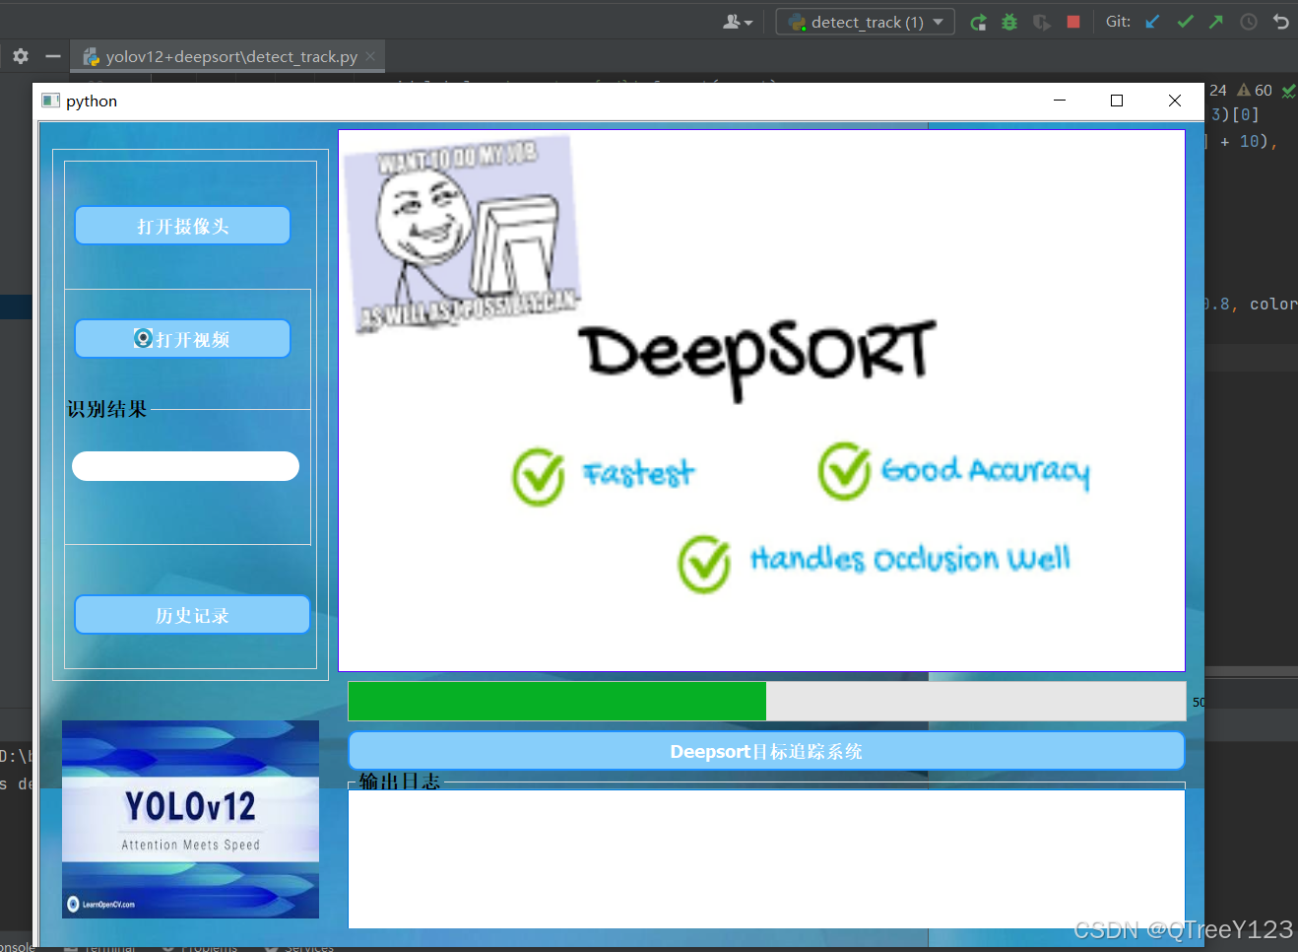Click the green inspection checkmark in the editor
The image size is (1298, 952).
1288,90
